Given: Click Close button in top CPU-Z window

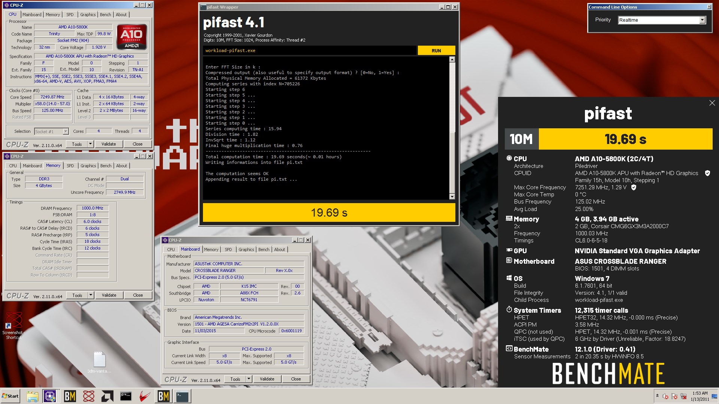Looking at the screenshot, I should [x=137, y=144].
